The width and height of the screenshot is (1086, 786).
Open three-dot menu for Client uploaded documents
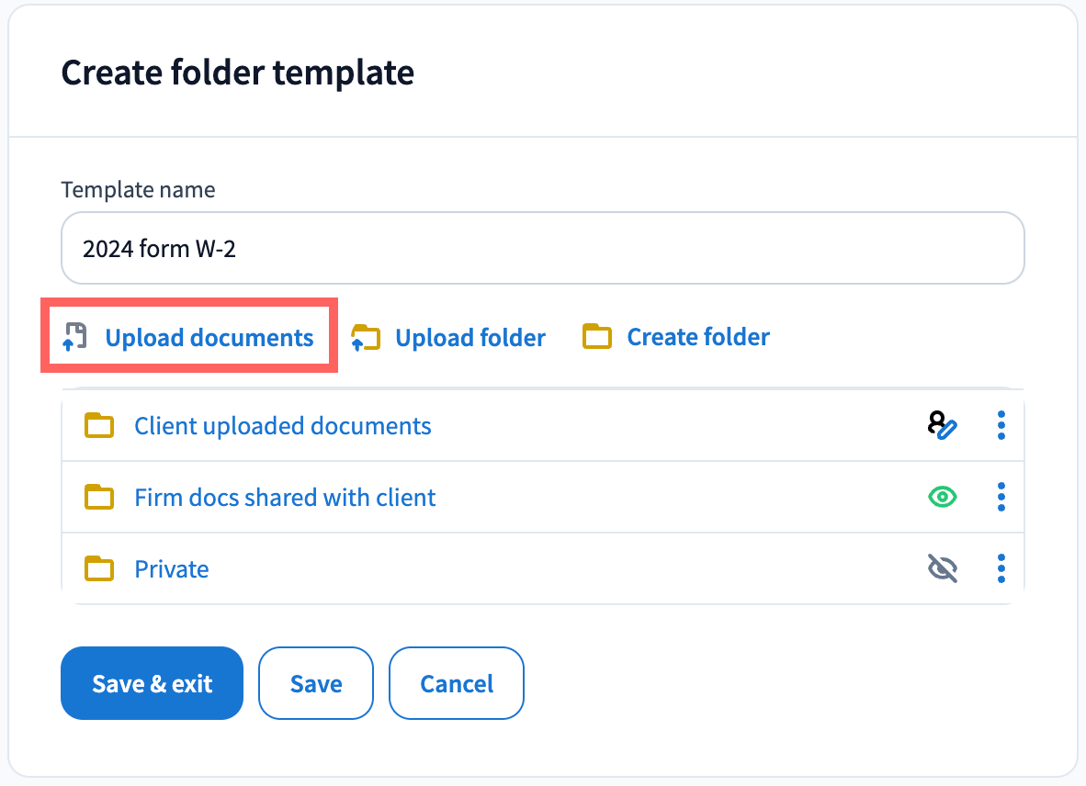pos(1001,425)
